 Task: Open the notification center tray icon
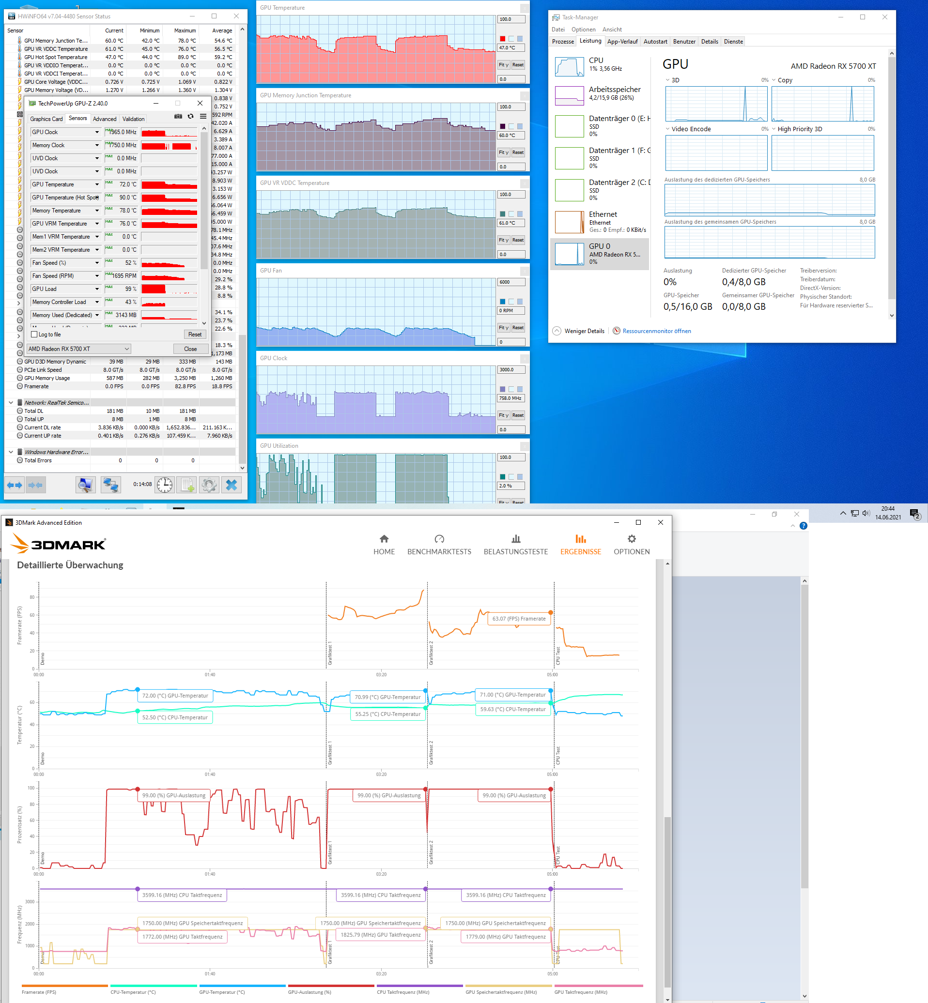914,514
